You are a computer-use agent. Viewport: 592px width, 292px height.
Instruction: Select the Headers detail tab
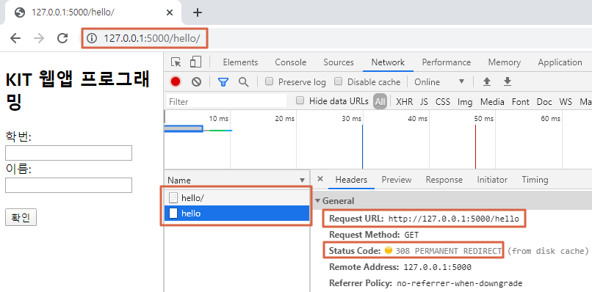[351, 180]
